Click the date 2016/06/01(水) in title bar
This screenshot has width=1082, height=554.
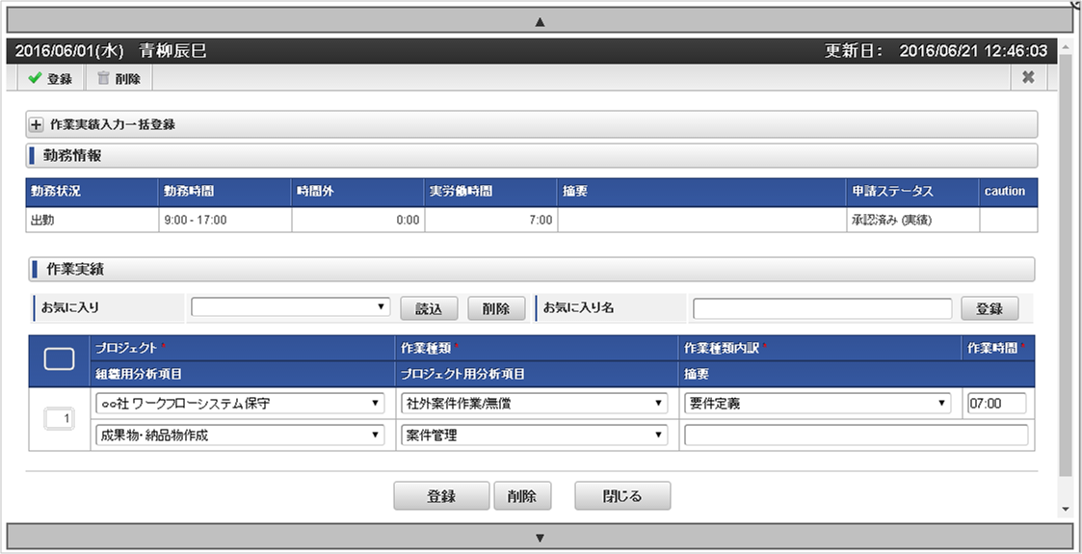(69, 51)
